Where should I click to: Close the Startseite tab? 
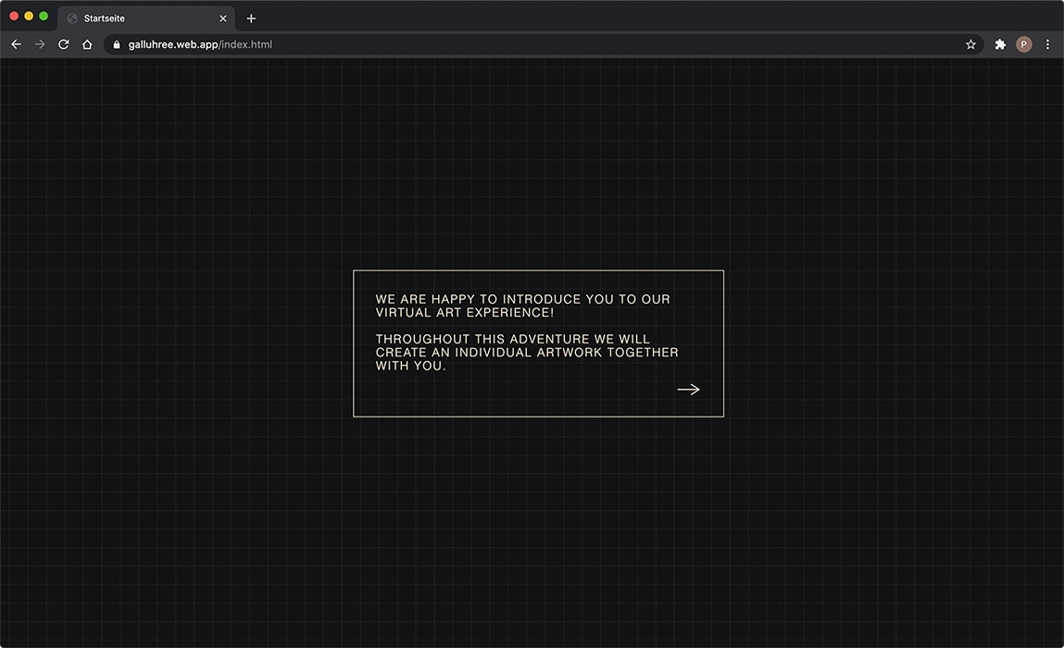click(x=222, y=19)
